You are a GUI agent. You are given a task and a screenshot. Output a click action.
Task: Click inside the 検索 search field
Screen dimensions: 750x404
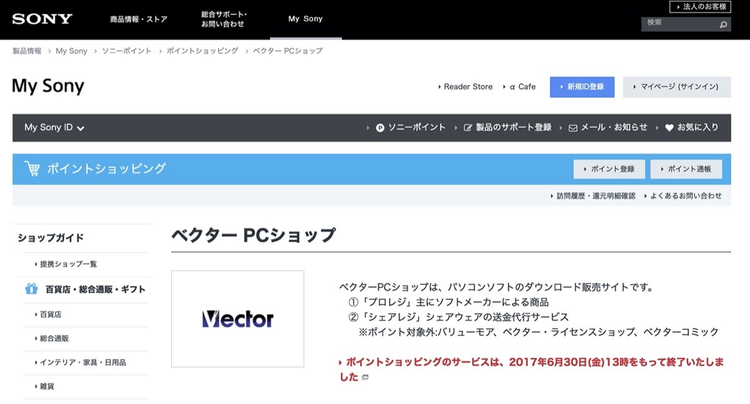coord(679,24)
